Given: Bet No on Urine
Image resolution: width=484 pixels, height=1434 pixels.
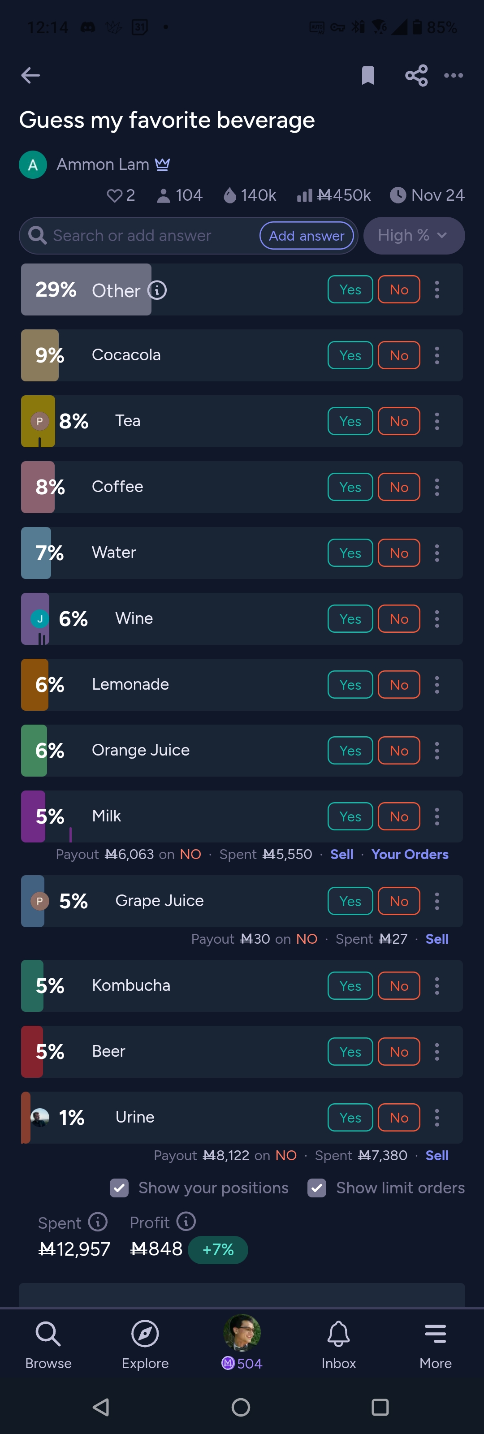Looking at the screenshot, I should click(x=399, y=1118).
